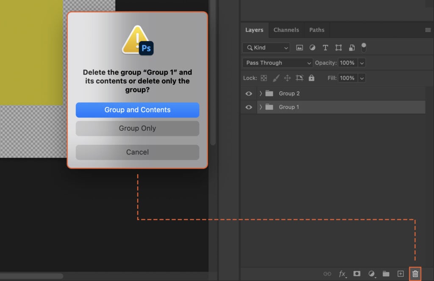The height and width of the screenshot is (281, 434).
Task: Hide Group 1 with its eye icon
Action: [249, 107]
